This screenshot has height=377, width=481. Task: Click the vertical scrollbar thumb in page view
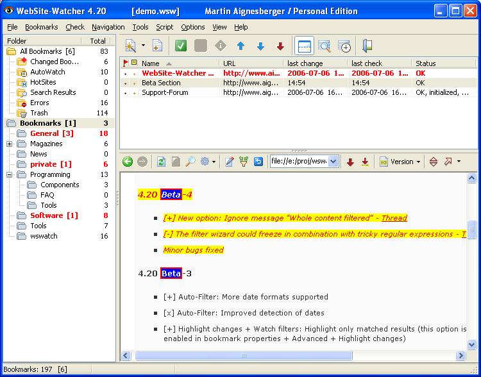(471, 229)
